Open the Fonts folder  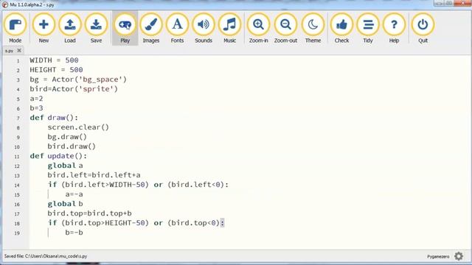click(177, 29)
